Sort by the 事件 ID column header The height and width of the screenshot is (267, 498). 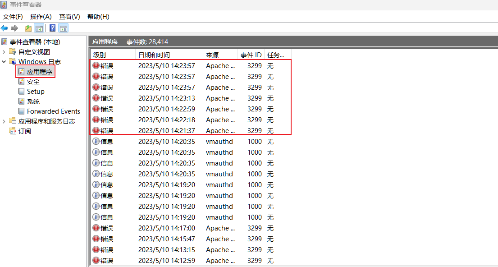251,55
